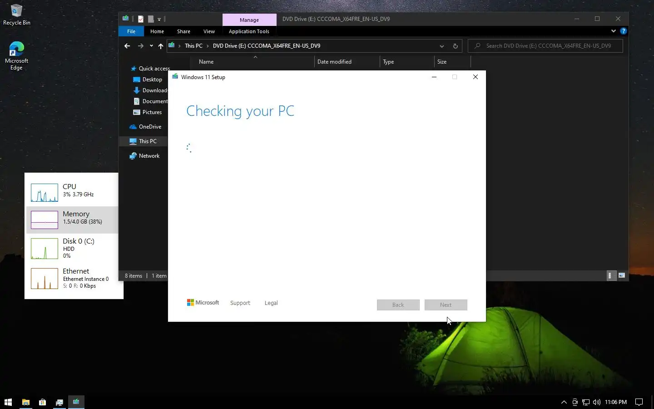Click the Back button in Setup
This screenshot has height=409, width=654.
point(398,305)
